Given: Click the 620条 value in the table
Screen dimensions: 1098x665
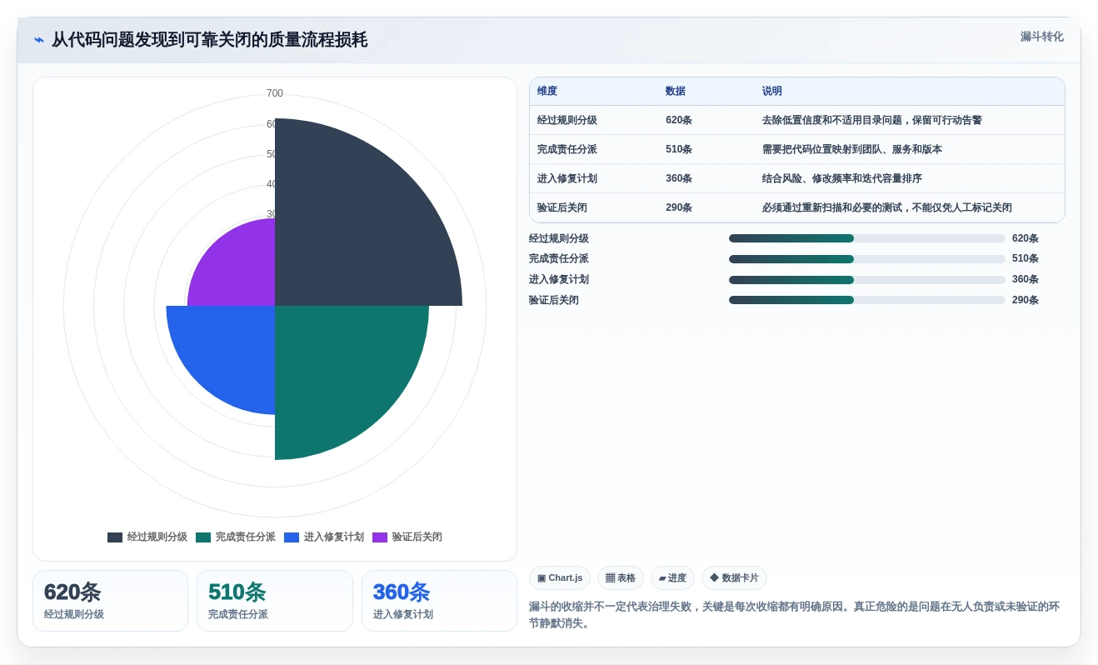Looking at the screenshot, I should coord(679,120).
